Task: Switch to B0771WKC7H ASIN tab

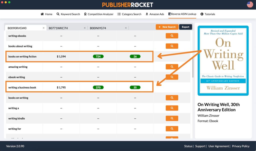Action: [x=67, y=28]
